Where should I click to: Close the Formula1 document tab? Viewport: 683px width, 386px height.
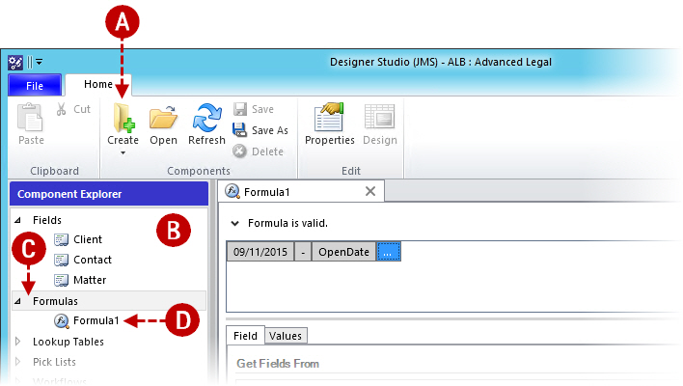tap(369, 191)
